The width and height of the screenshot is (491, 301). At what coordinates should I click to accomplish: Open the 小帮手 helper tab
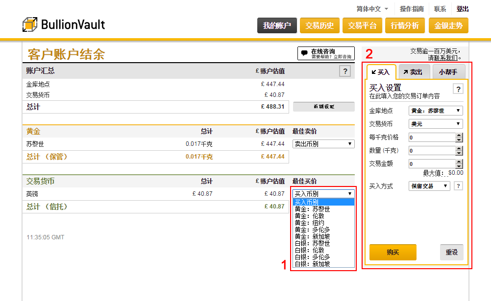[x=448, y=72]
